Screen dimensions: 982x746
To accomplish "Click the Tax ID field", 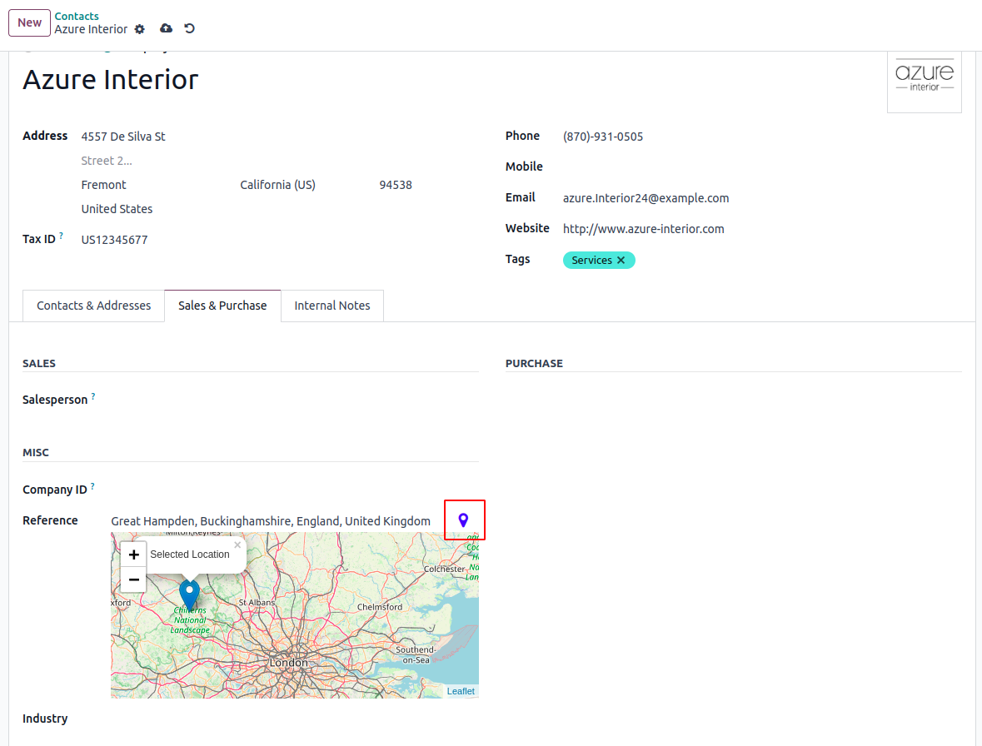I will pyautogui.click(x=250, y=240).
